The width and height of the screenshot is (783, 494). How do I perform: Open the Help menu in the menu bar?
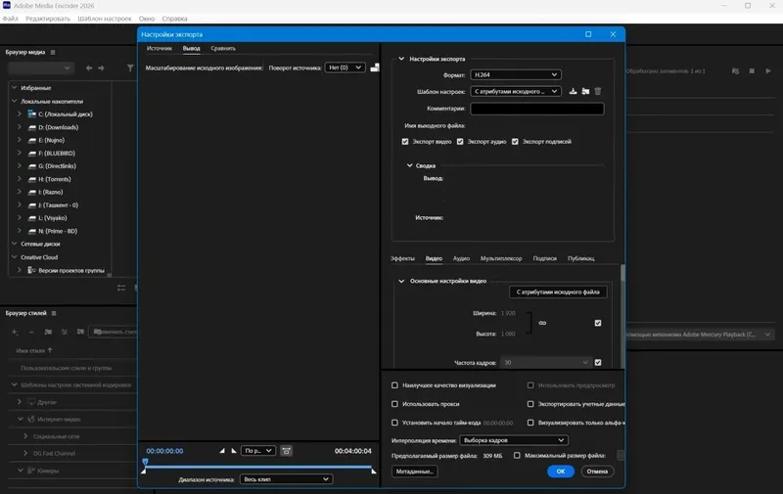click(x=174, y=19)
